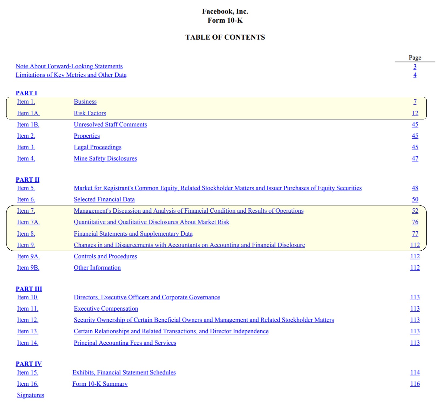Open the Properties section link
Screen dimensions: 444x407
tap(87, 136)
